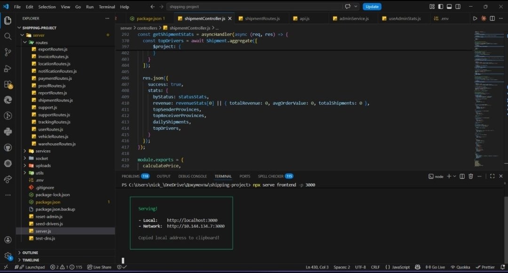Image resolution: width=508 pixels, height=273 pixels.
Task: Maximize the terminal panel size
Action: (x=492, y=176)
